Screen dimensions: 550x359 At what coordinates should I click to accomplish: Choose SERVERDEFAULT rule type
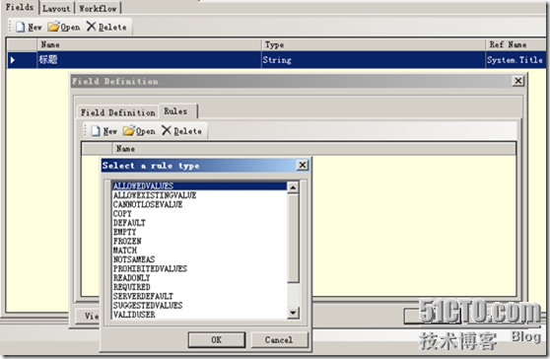click(x=199, y=296)
